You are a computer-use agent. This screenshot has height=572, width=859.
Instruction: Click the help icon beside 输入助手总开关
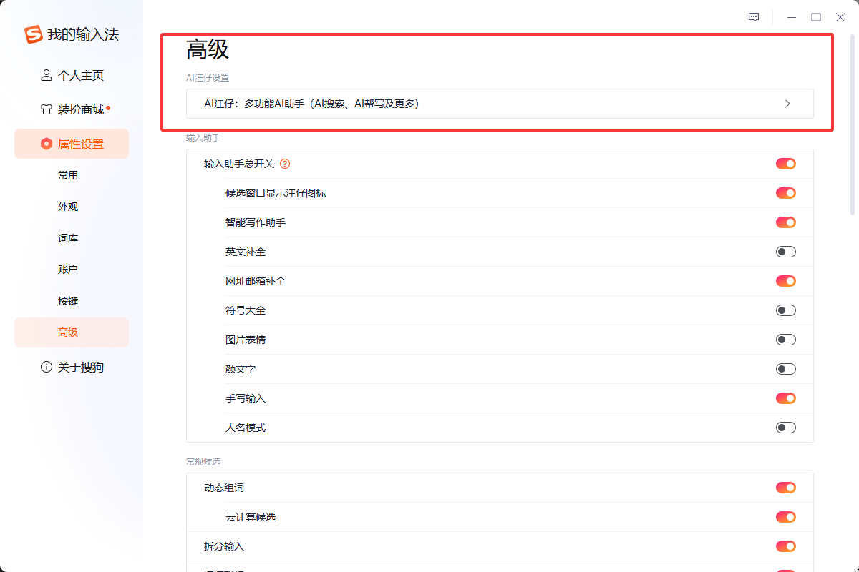click(285, 164)
